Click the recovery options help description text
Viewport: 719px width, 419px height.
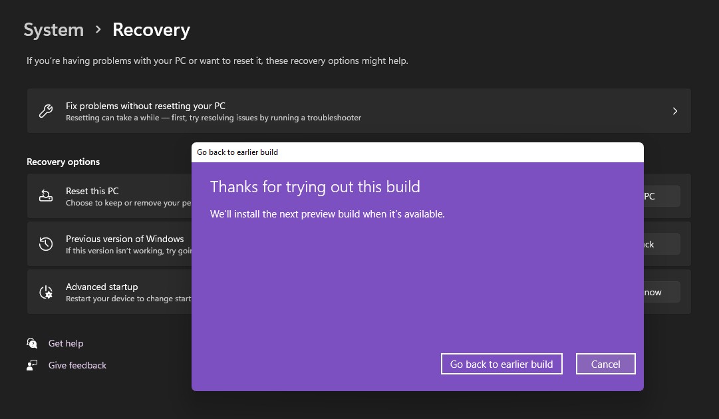click(x=217, y=61)
